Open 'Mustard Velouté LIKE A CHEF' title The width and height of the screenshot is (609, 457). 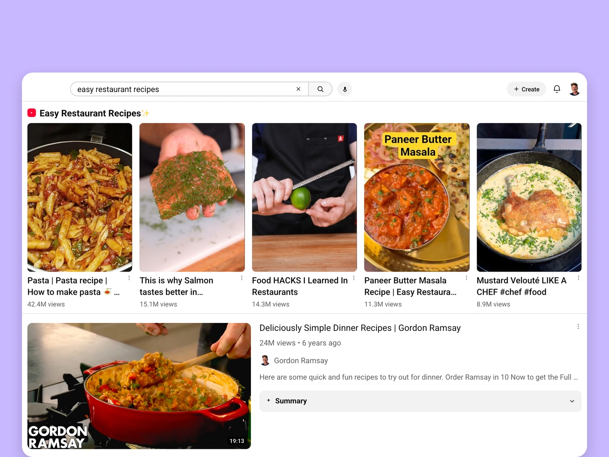[x=521, y=286]
